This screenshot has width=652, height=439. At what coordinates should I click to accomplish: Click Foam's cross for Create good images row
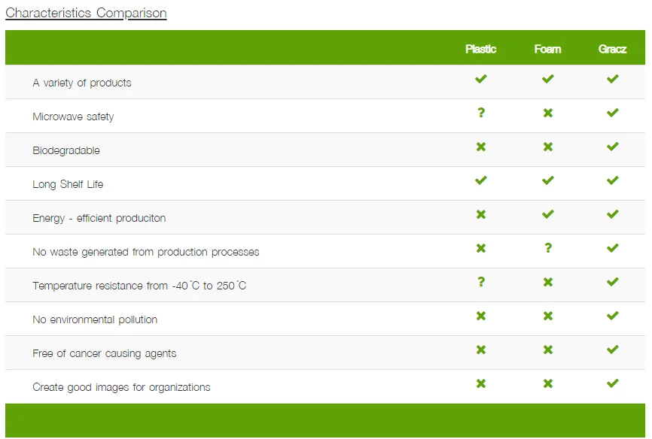pyautogui.click(x=547, y=383)
